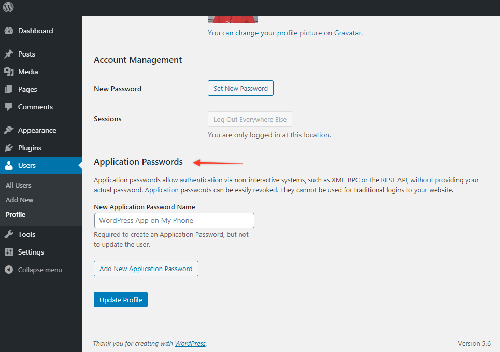Click the Set New Password button
500x352 pixels.
pyautogui.click(x=240, y=88)
